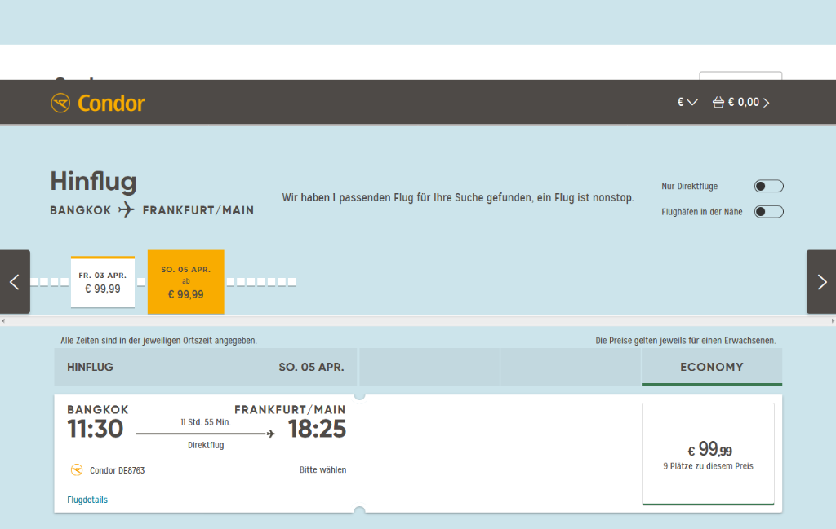Click the ECONOMY column header
The width and height of the screenshot is (836, 529).
click(711, 367)
